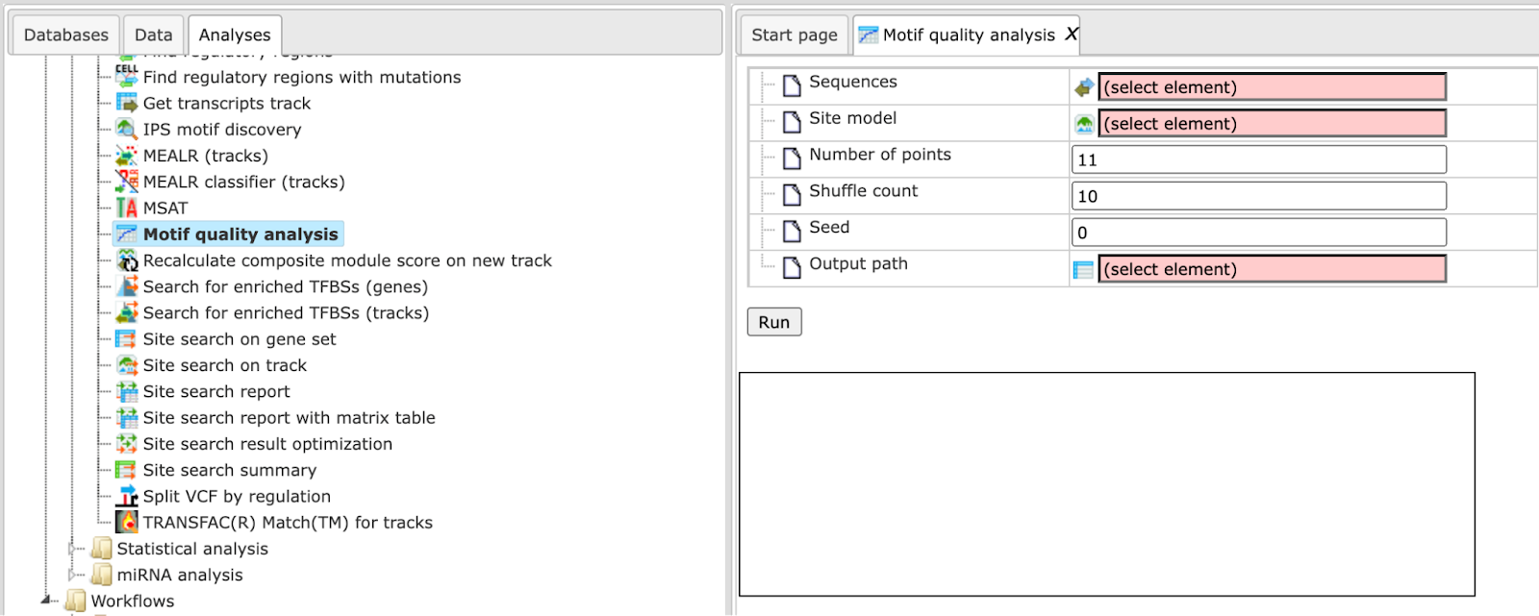Click the IPS motif discovery icon
Image resolution: width=1539 pixels, height=616 pixels.
(127, 129)
